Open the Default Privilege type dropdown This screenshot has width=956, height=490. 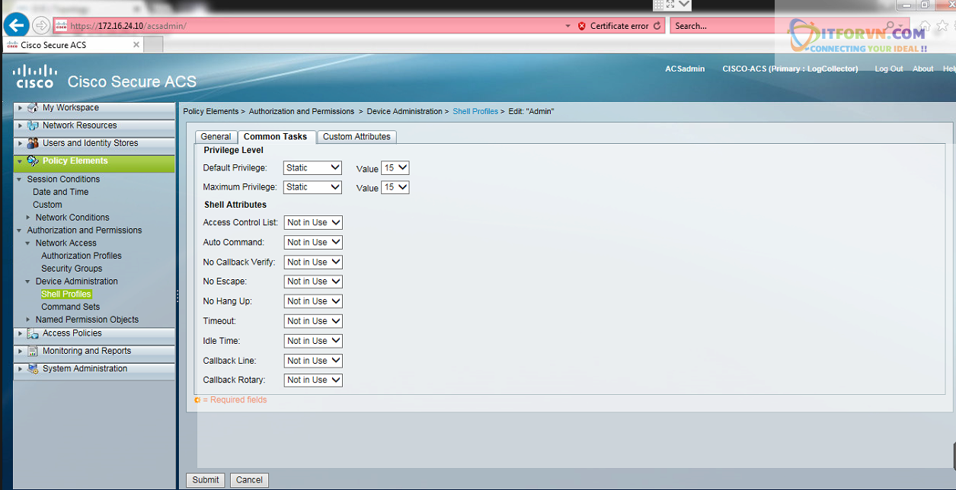[312, 167]
